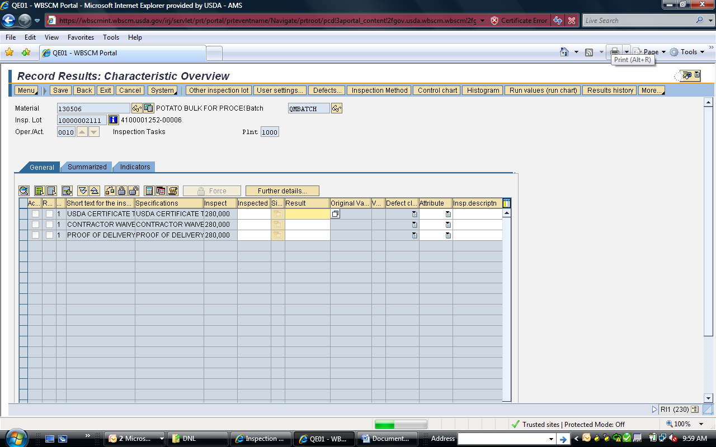Click the Other inspection lot button
The height and width of the screenshot is (447, 716).
coord(219,91)
